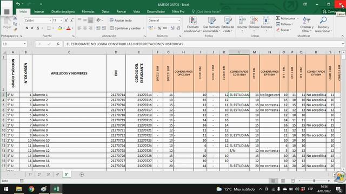This screenshot has width=346, height=194.
Task: Decrease font size with the smaller A icon
Action: click(x=72, y=20)
